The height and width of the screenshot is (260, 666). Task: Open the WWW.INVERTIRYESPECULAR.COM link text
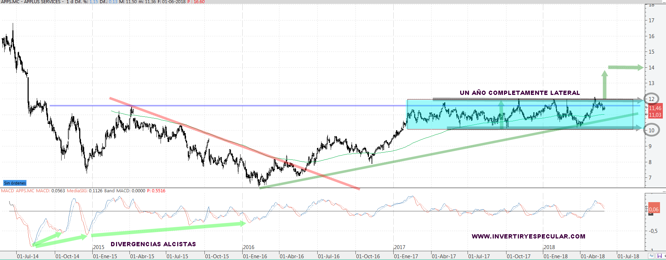(x=528, y=236)
